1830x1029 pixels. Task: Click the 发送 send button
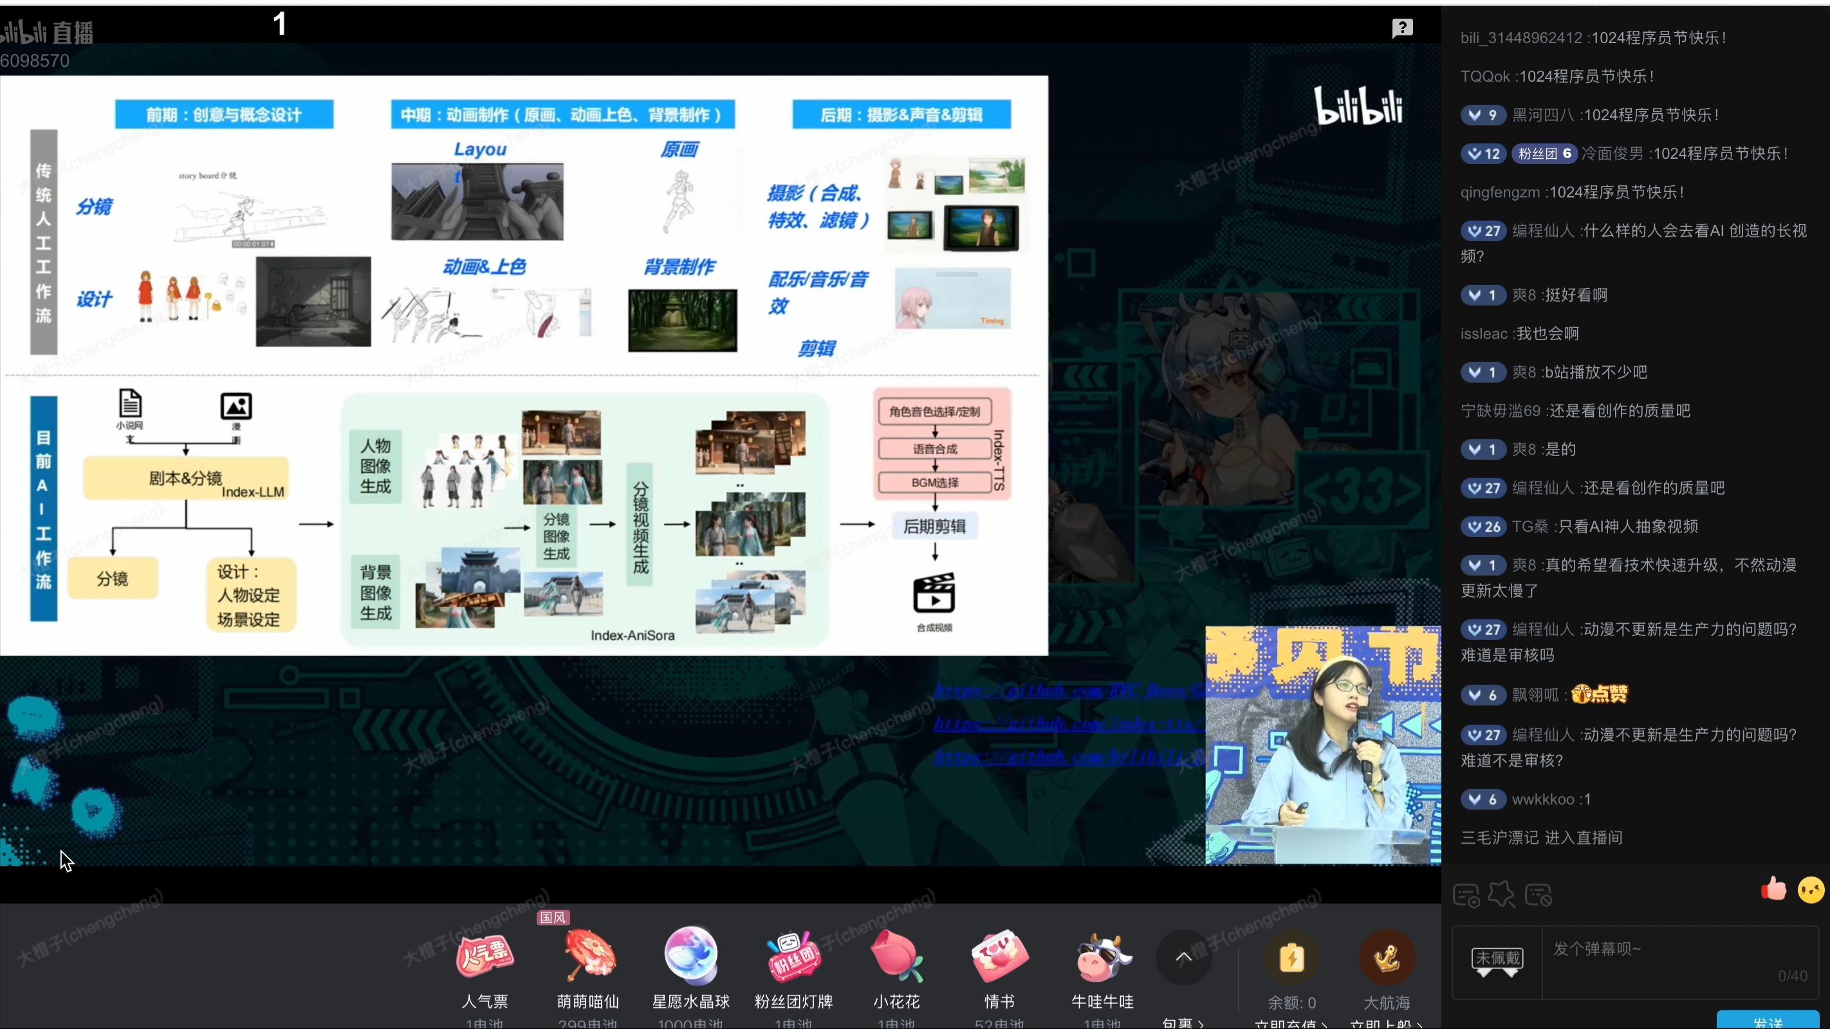(x=1768, y=1021)
